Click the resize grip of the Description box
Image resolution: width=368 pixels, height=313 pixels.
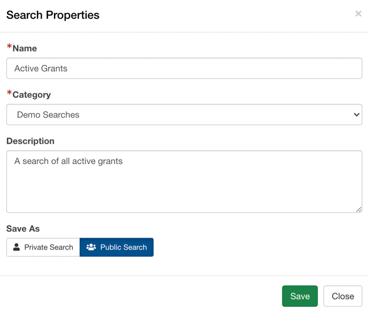[x=358, y=209]
